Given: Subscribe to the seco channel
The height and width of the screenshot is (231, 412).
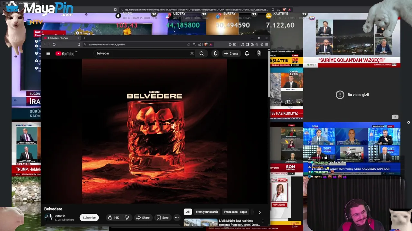Looking at the screenshot, I should 89,218.
